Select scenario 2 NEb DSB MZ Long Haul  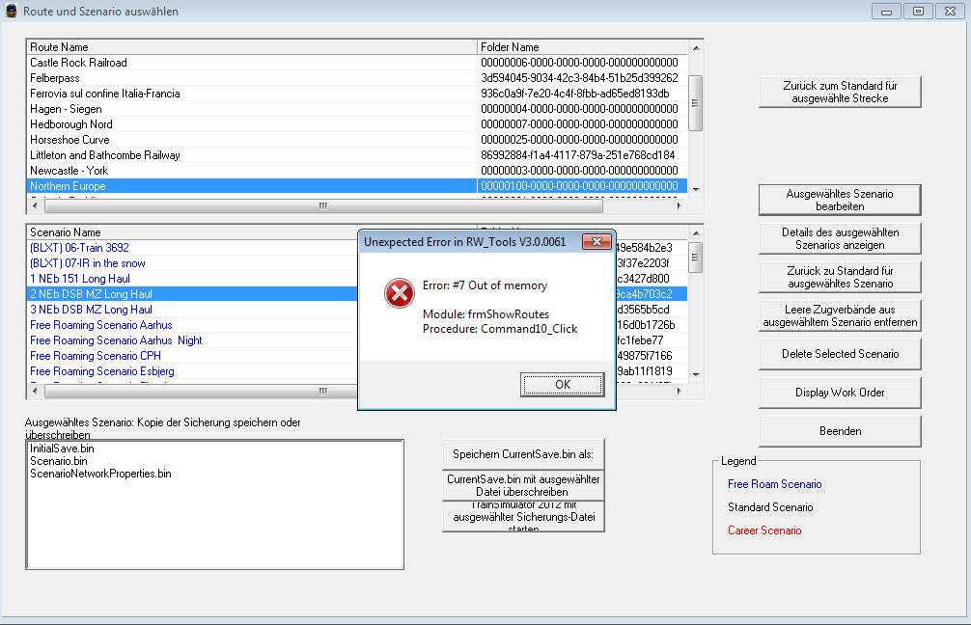[192, 294]
